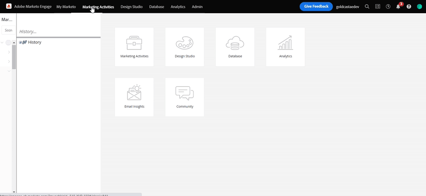Viewport: 426px width, 196px height.
Task: Click the History search input field
Action: tap(58, 32)
